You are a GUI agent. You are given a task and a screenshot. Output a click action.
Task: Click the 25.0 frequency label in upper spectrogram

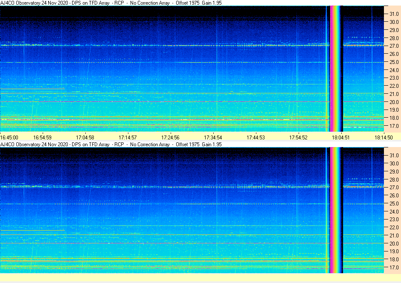(394, 62)
